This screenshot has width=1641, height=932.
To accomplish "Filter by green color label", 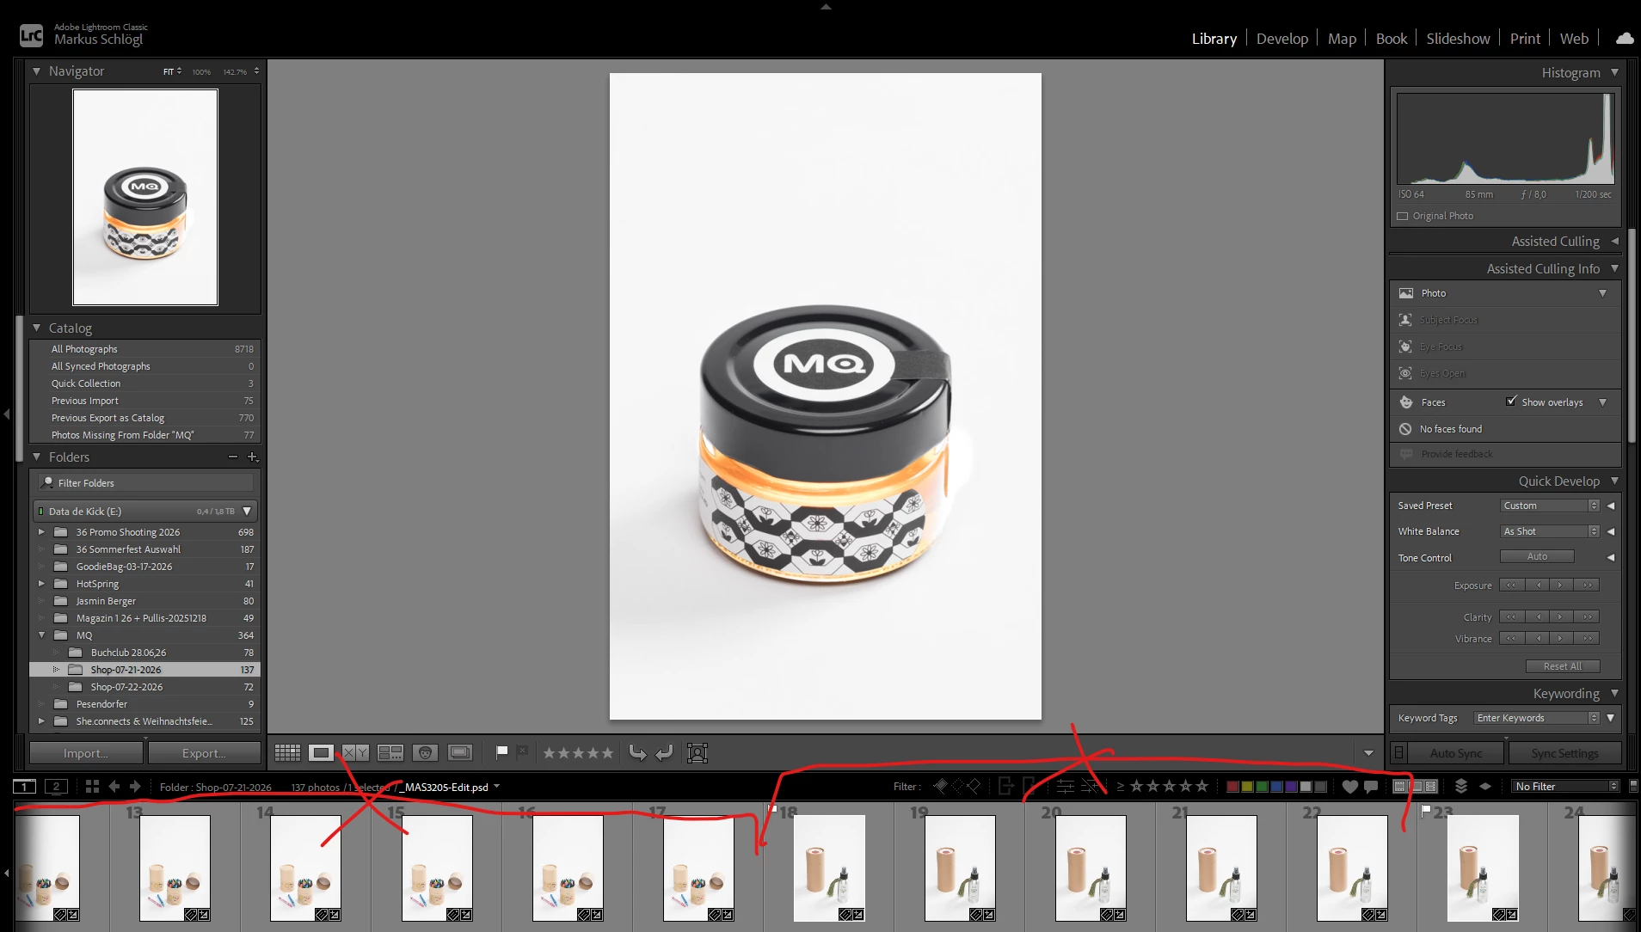I will [1262, 786].
